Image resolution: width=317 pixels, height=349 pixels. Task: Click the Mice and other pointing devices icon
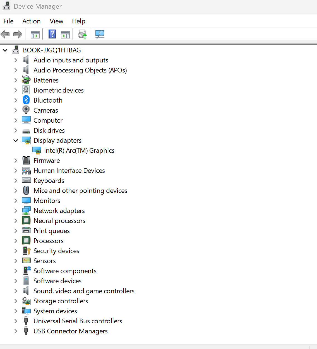click(x=26, y=190)
